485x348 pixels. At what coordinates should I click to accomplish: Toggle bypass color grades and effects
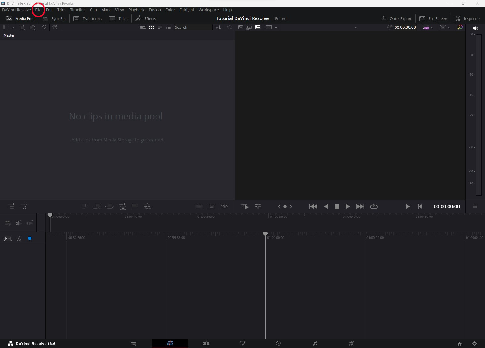[460, 27]
